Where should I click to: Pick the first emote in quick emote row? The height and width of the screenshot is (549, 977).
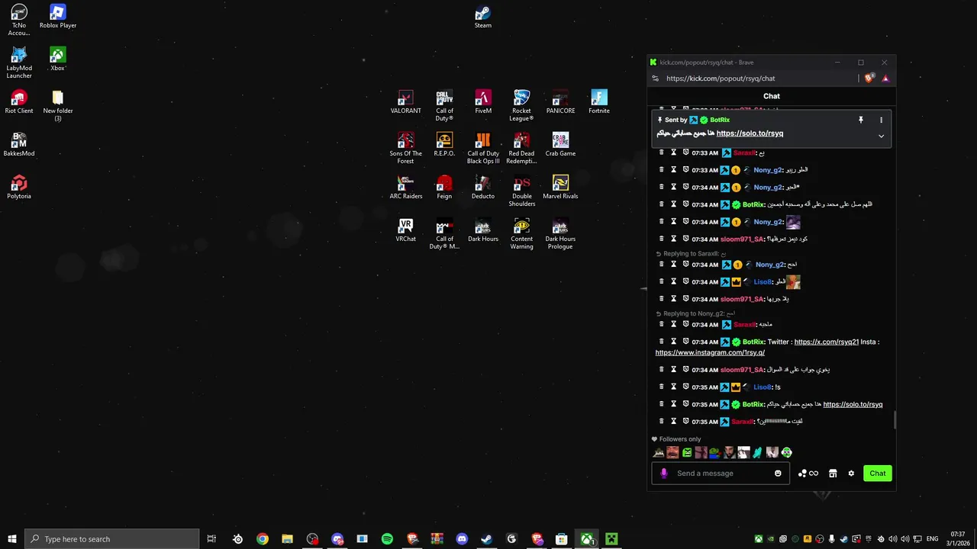[659, 452]
